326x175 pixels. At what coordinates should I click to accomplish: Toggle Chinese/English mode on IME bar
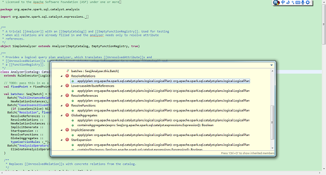click(x=283, y=2)
